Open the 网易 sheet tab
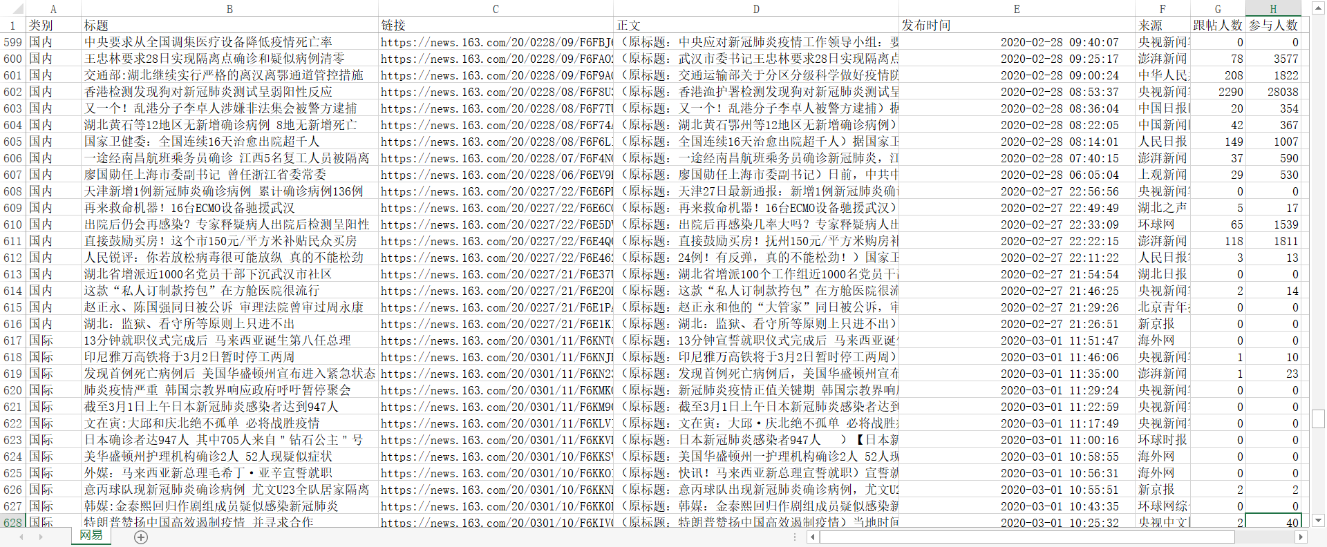 coord(91,536)
